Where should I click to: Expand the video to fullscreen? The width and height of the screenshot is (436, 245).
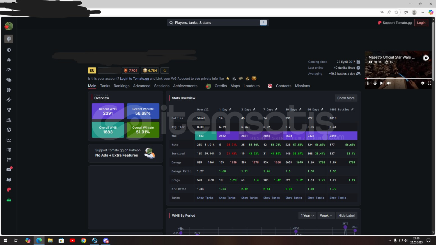click(x=429, y=83)
